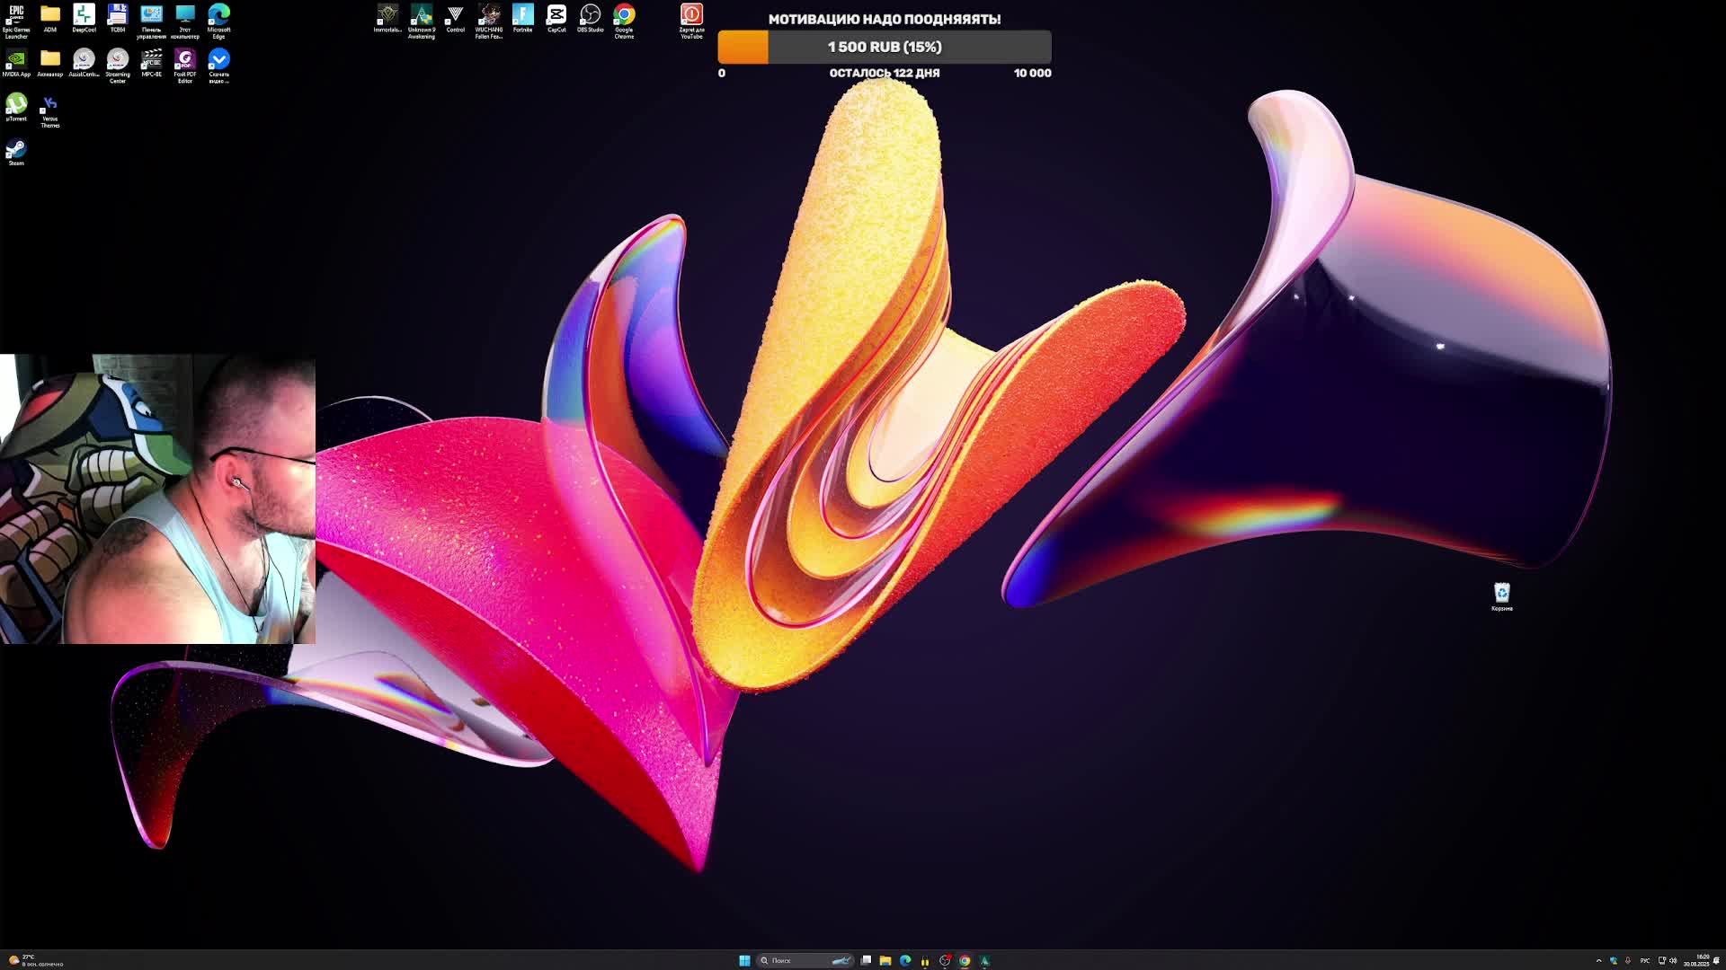Expand hidden system tray icons chevron
Viewport: 1726px width, 970px height.
point(1598,960)
